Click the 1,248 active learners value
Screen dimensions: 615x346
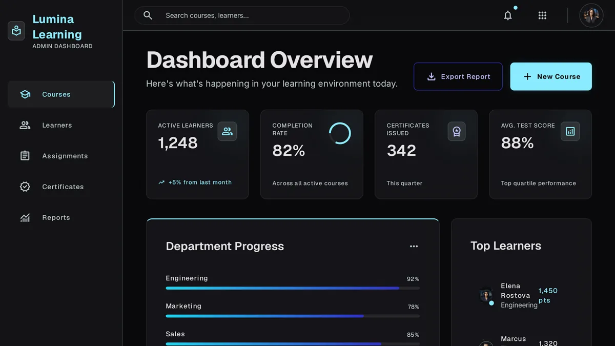point(178,143)
